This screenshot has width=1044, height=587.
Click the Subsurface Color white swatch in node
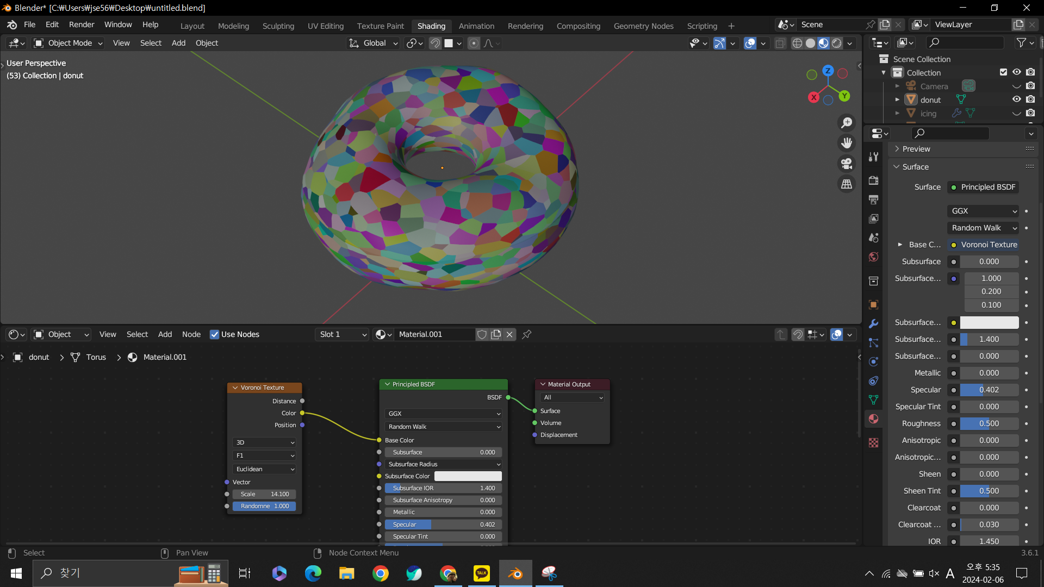[x=468, y=476]
